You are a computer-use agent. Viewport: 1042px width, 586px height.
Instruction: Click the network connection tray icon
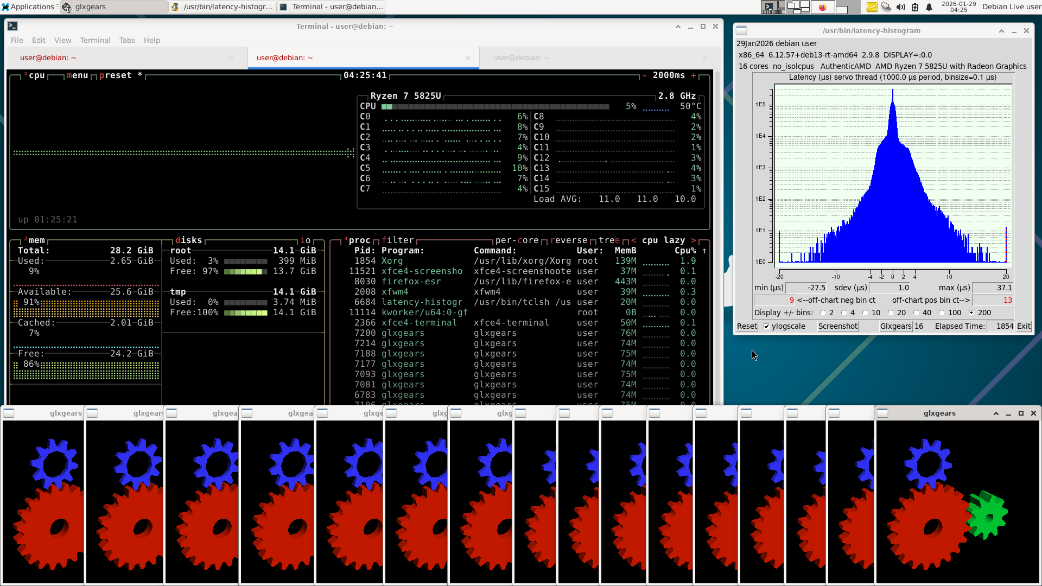[x=886, y=7]
